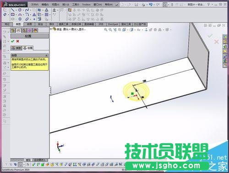The height and width of the screenshot is (173, 229).
Task: Open the Spline tool dropdown arrow
Action: pyautogui.click(x=30, y=11)
